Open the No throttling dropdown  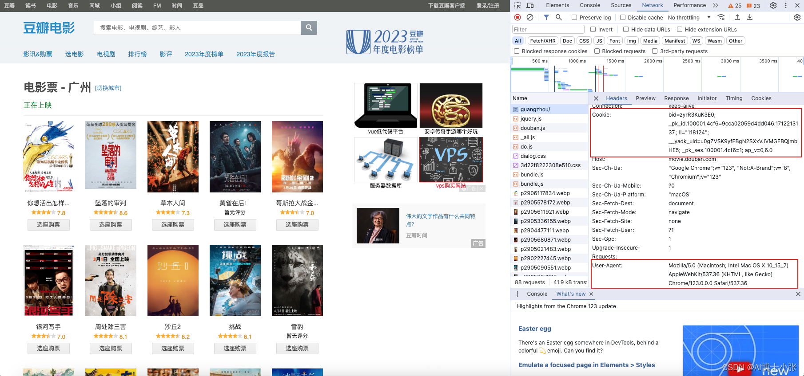pyautogui.click(x=689, y=17)
